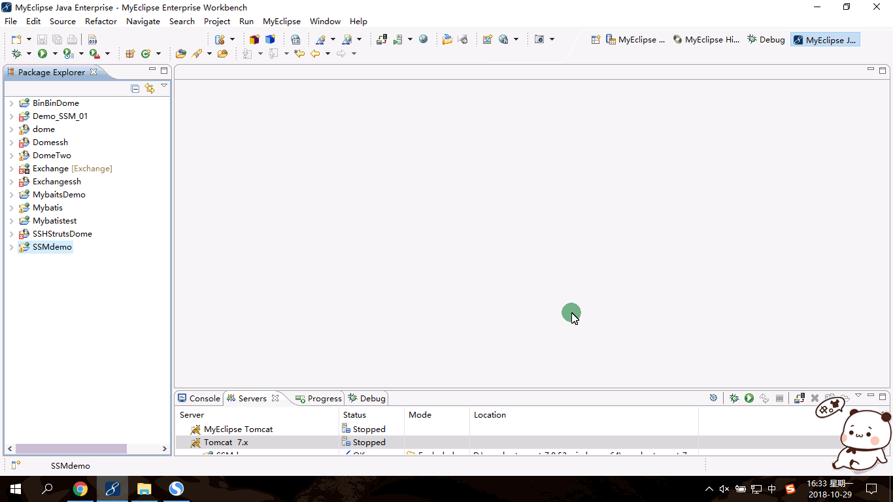The width and height of the screenshot is (893, 502).
Task: Click the Open Type folder icon
Action: pyautogui.click(x=181, y=54)
